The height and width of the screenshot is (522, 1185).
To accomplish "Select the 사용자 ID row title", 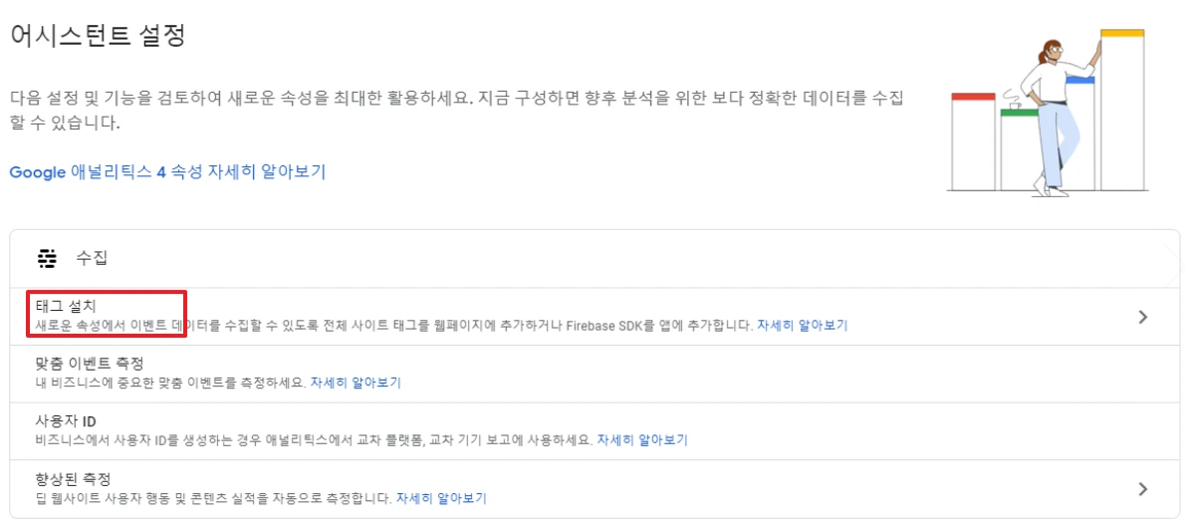I will (x=66, y=420).
